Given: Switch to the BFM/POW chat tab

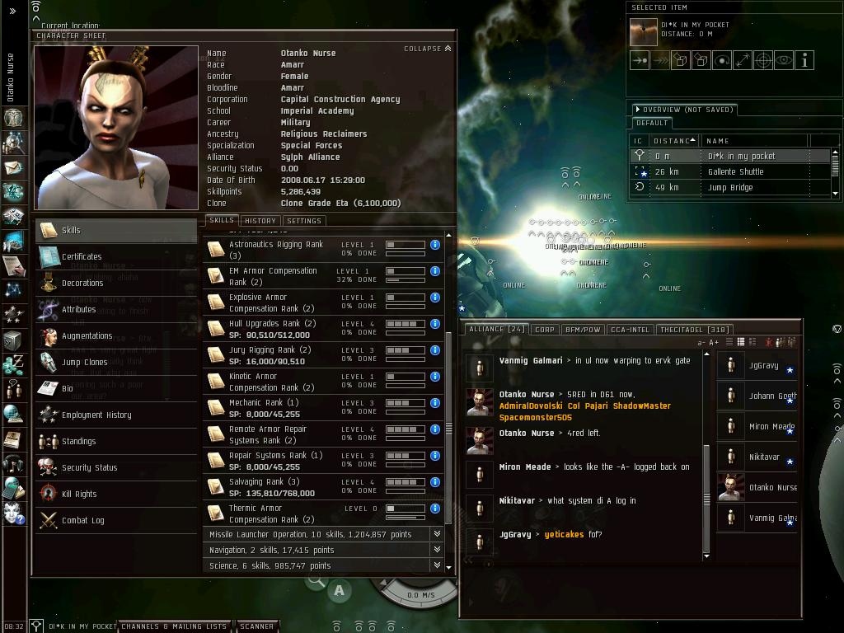Looking at the screenshot, I should click(583, 330).
